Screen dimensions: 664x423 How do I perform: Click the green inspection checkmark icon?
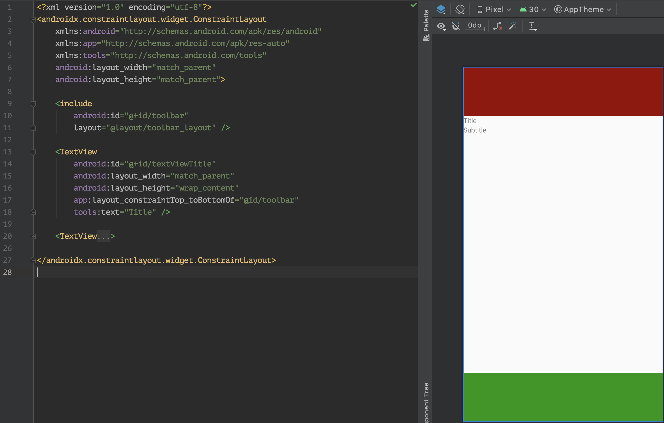point(414,5)
